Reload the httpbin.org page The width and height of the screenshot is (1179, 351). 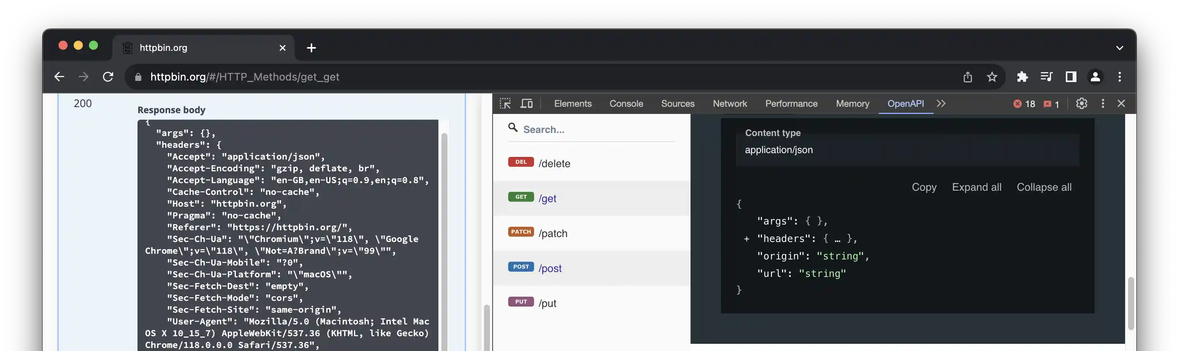pos(108,77)
